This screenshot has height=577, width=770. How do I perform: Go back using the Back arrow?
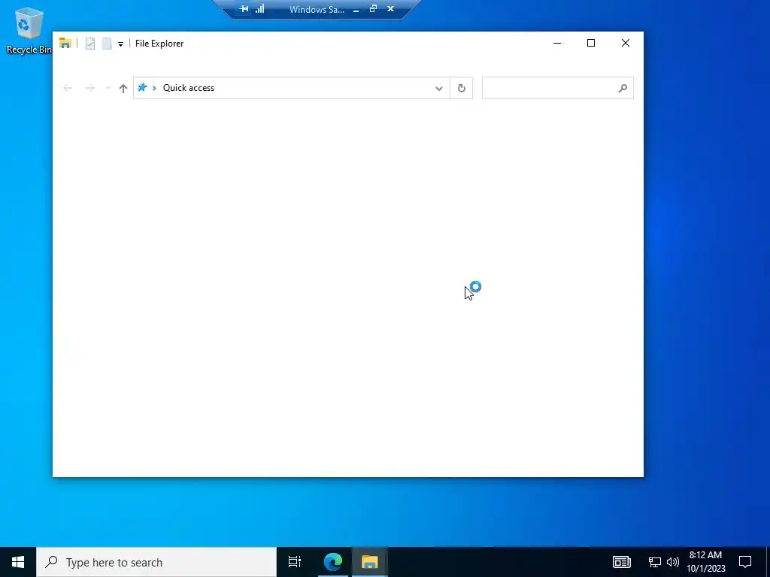click(x=68, y=89)
